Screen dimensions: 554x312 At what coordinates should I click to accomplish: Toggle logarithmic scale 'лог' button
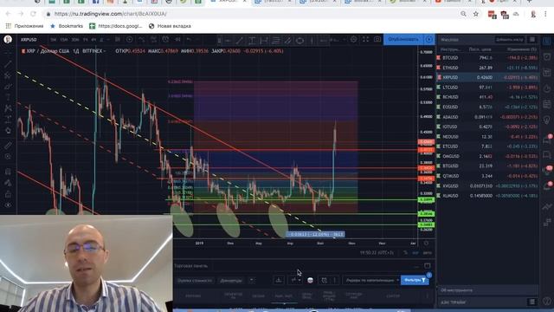pos(415,252)
